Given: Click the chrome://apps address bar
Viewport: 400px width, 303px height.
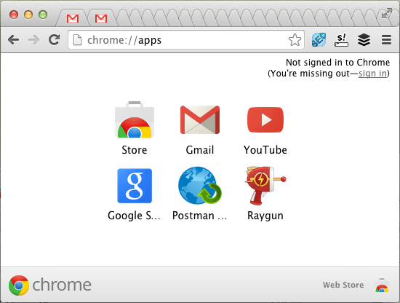Looking at the screenshot, I should coord(186,40).
